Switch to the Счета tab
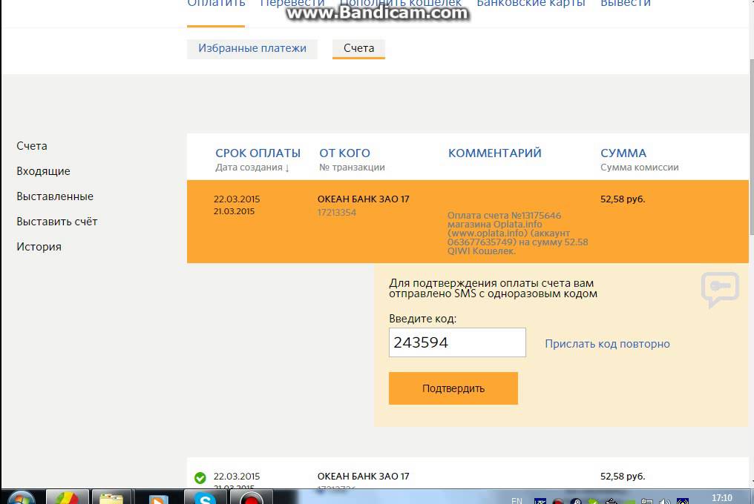Viewport: 754px width, 504px height. pyautogui.click(x=358, y=48)
